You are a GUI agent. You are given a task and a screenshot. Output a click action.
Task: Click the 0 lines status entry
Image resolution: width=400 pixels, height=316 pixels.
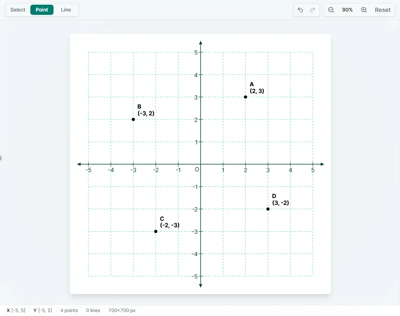pos(93,310)
